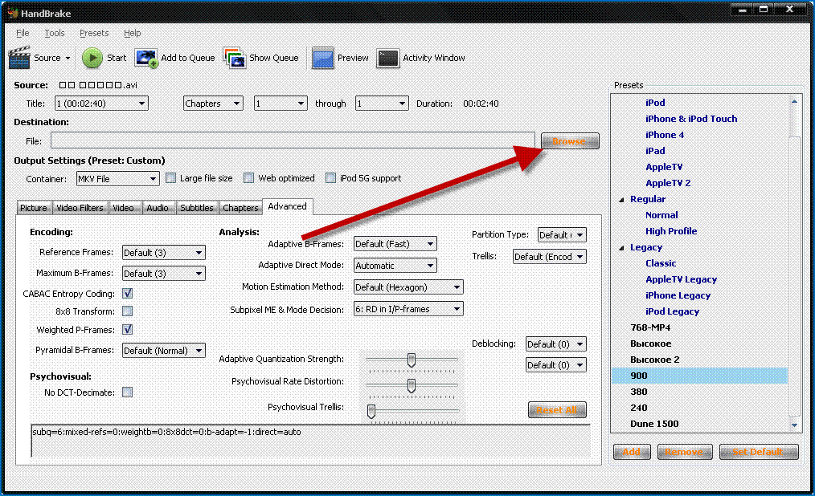
Task: Switch to the Video tab
Action: point(123,208)
